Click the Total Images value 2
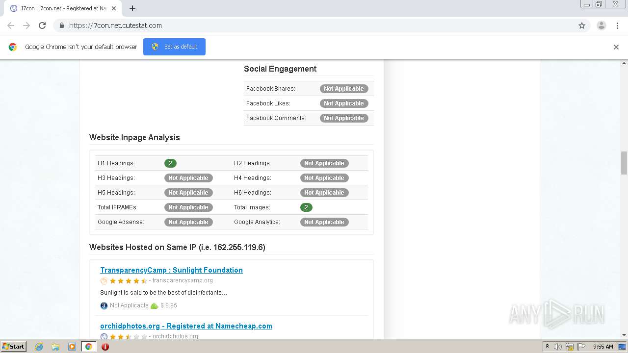The height and width of the screenshot is (353, 628). tap(306, 207)
